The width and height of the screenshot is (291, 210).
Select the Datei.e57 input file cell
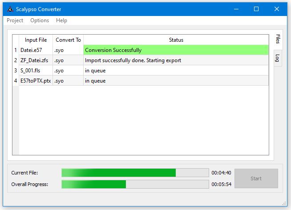tap(36, 50)
